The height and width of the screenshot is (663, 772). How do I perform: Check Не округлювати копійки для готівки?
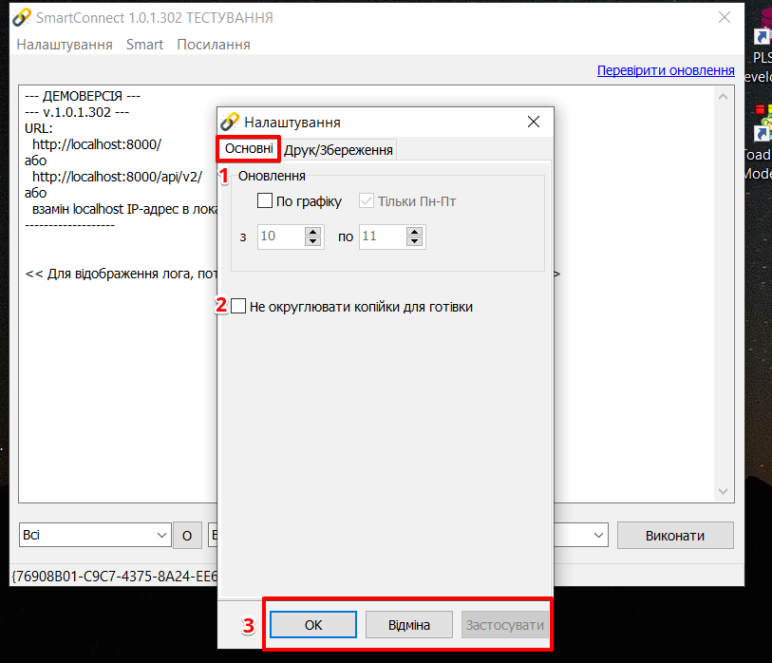[x=238, y=307]
